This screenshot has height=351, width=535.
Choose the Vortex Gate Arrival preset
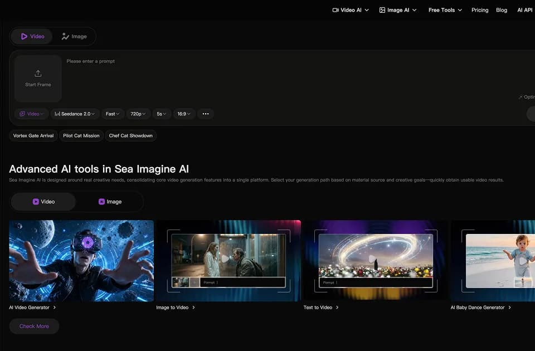pos(33,136)
